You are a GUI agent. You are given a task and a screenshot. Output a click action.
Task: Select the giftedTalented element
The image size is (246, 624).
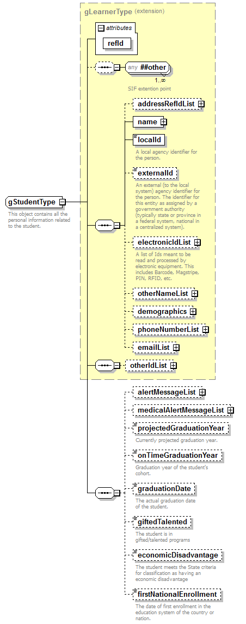162,522
